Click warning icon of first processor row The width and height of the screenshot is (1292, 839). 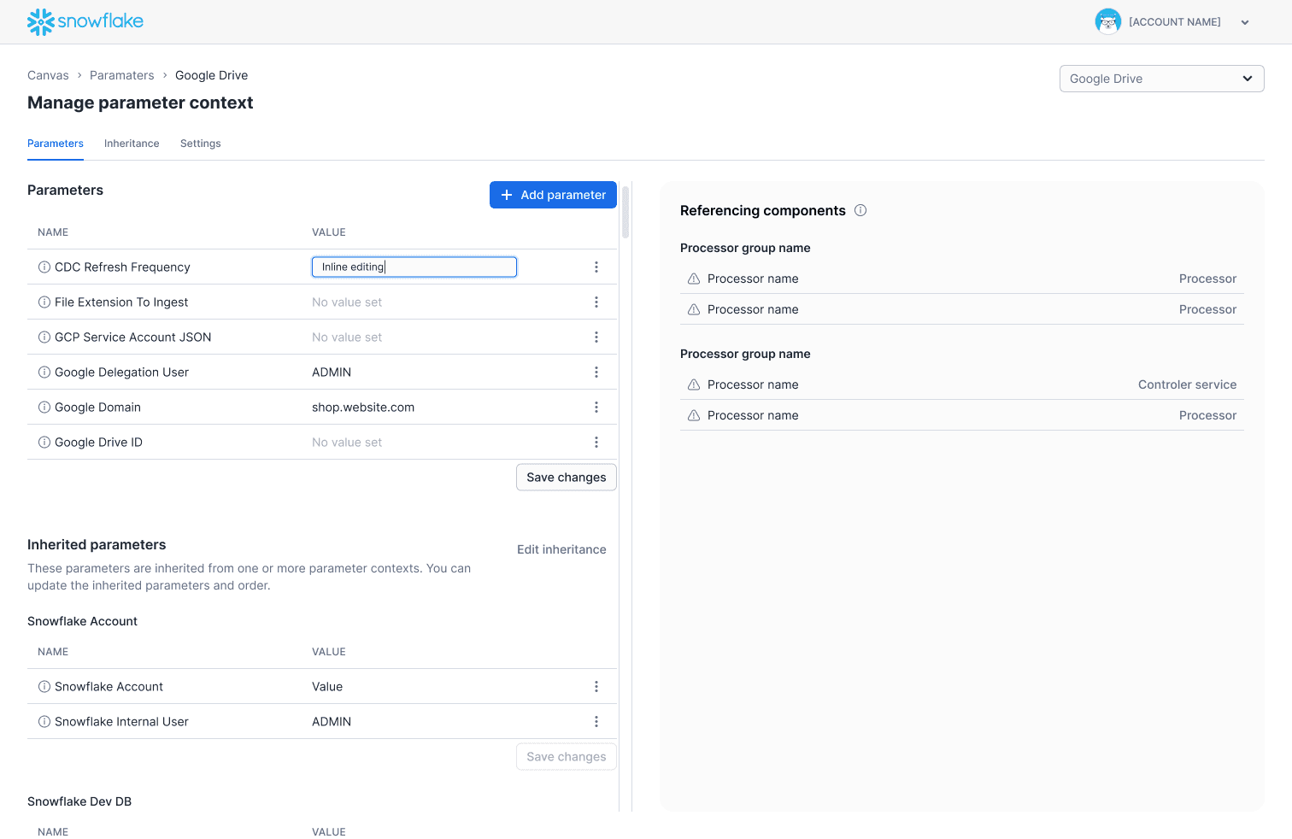click(x=694, y=279)
